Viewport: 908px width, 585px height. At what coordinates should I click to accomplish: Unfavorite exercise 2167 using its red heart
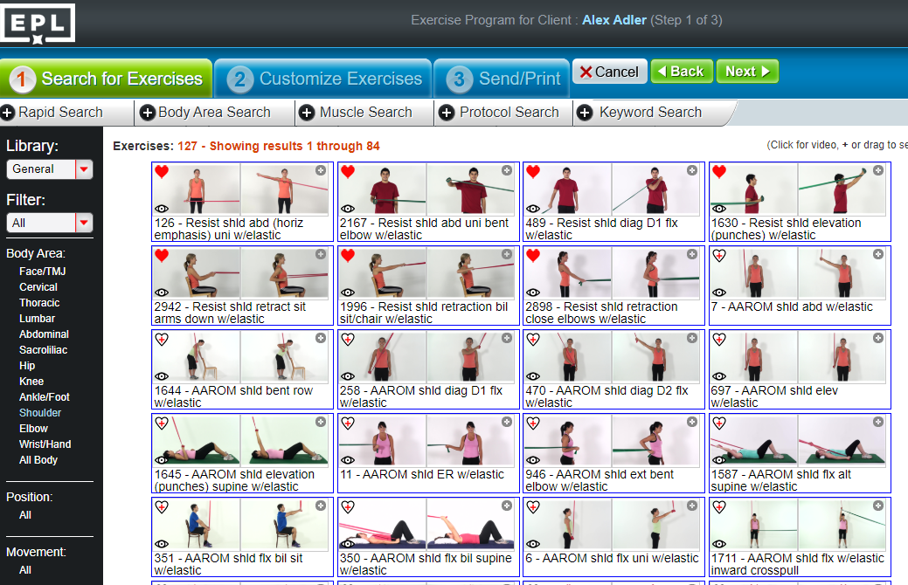click(x=348, y=171)
